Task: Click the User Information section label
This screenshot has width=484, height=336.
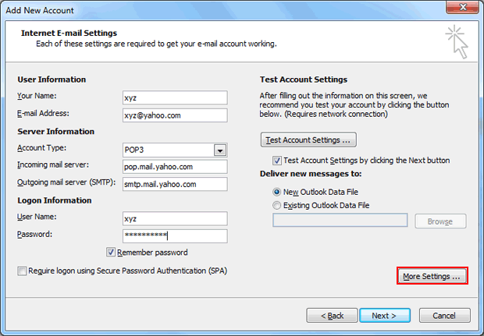Action: [x=52, y=80]
